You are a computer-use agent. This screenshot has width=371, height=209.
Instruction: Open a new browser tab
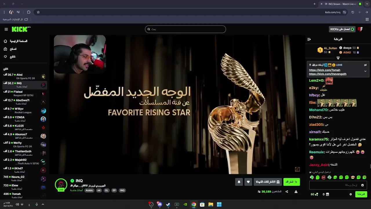(314, 4)
